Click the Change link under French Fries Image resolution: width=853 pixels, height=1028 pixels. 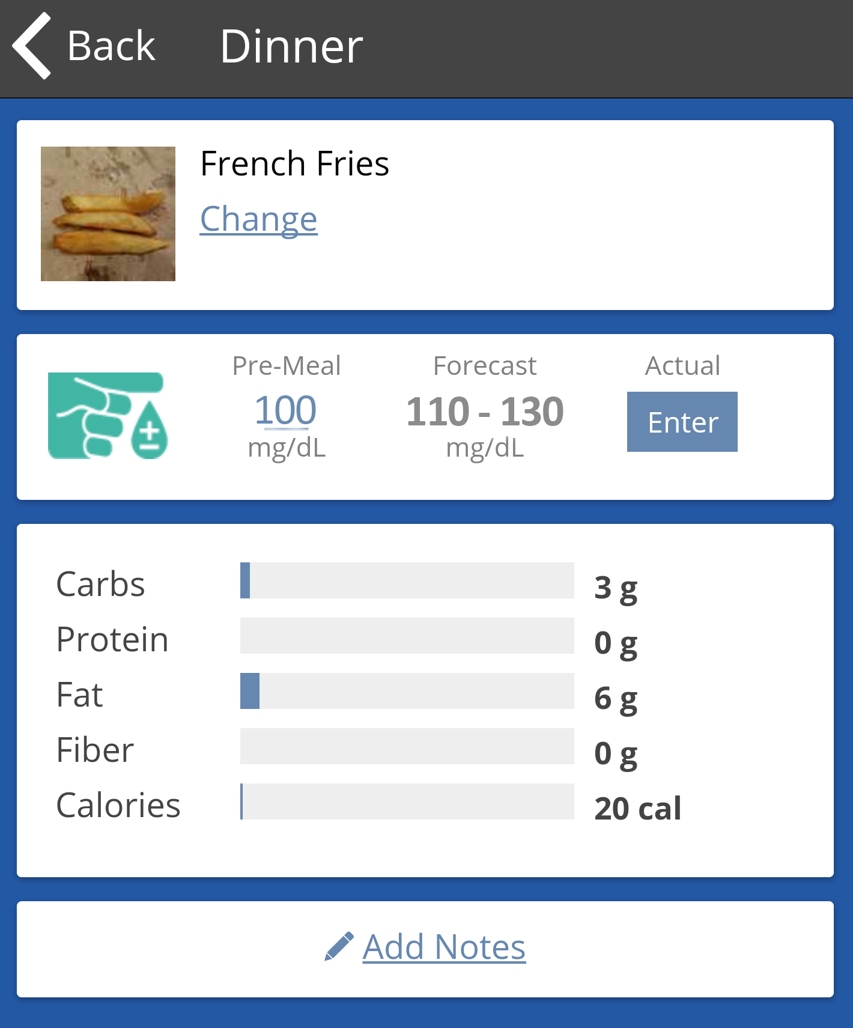click(x=258, y=219)
